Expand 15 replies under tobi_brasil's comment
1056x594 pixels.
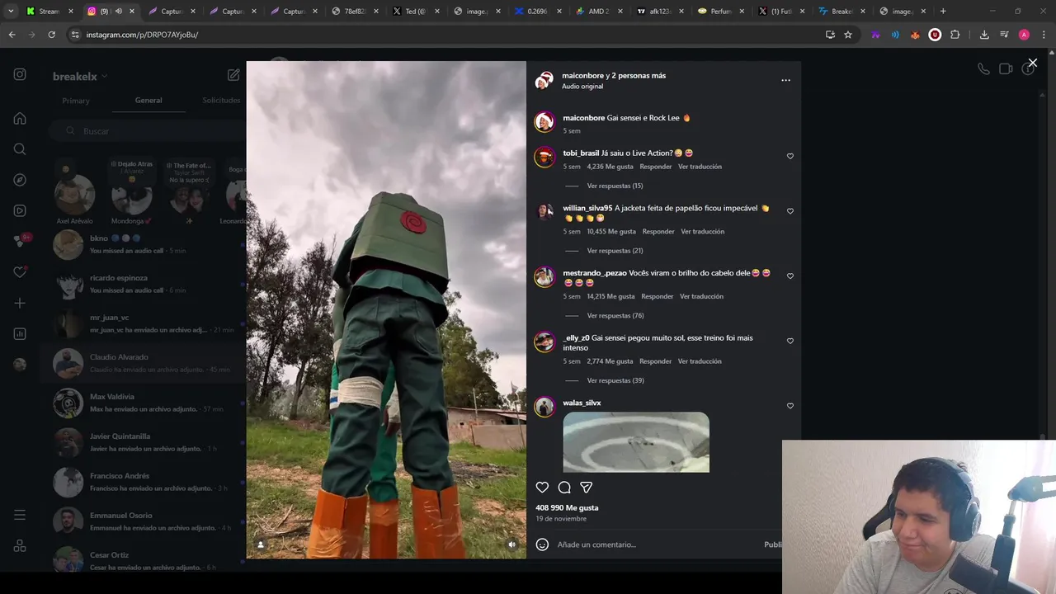tap(615, 186)
